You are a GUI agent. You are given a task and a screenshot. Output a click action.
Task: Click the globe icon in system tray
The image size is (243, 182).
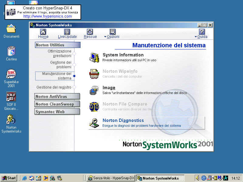pyautogui.click(x=204, y=178)
